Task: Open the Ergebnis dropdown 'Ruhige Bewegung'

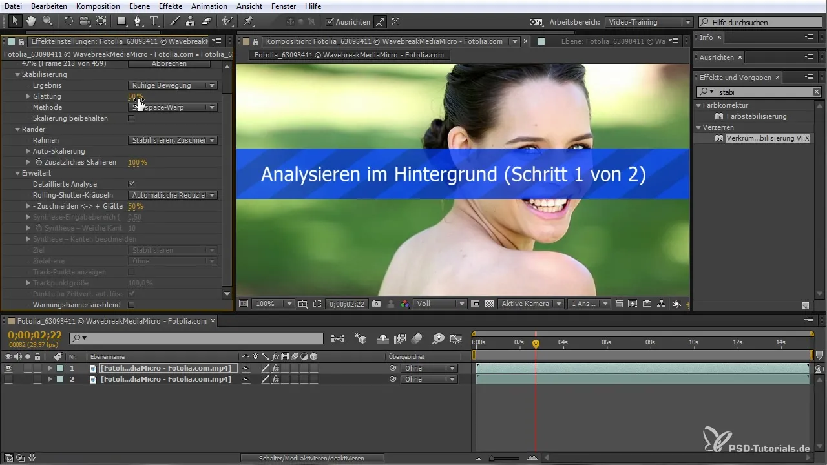Action: tap(173, 85)
